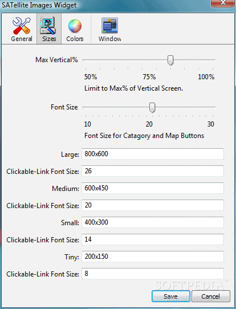
Task: Select the Sizes computer icon
Action: pos(48,26)
